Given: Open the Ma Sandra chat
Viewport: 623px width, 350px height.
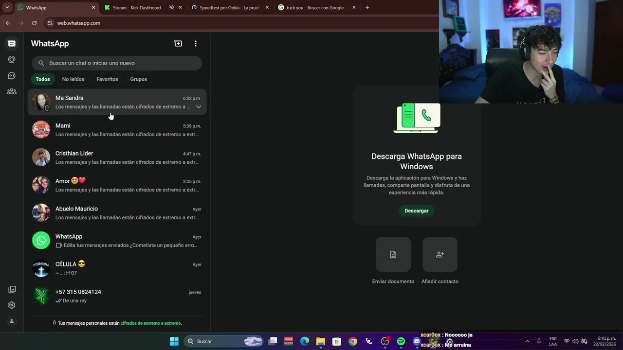Looking at the screenshot, I should tap(117, 102).
